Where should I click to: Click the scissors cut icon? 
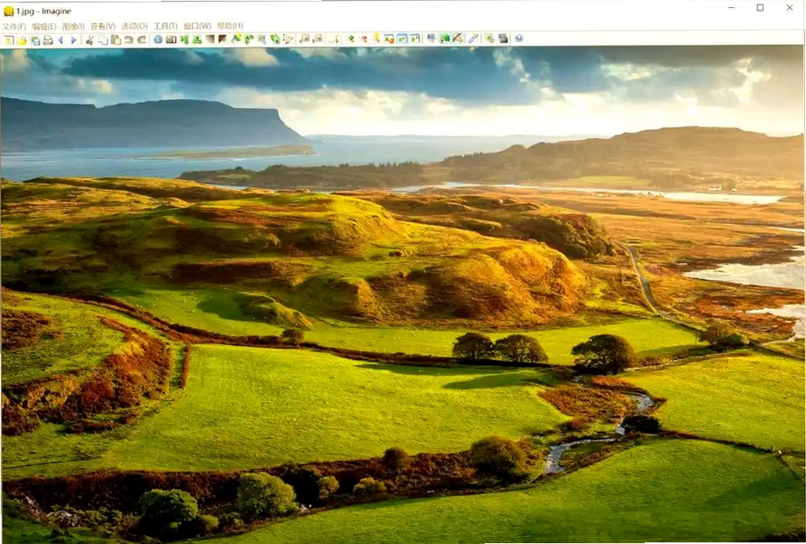[90, 40]
